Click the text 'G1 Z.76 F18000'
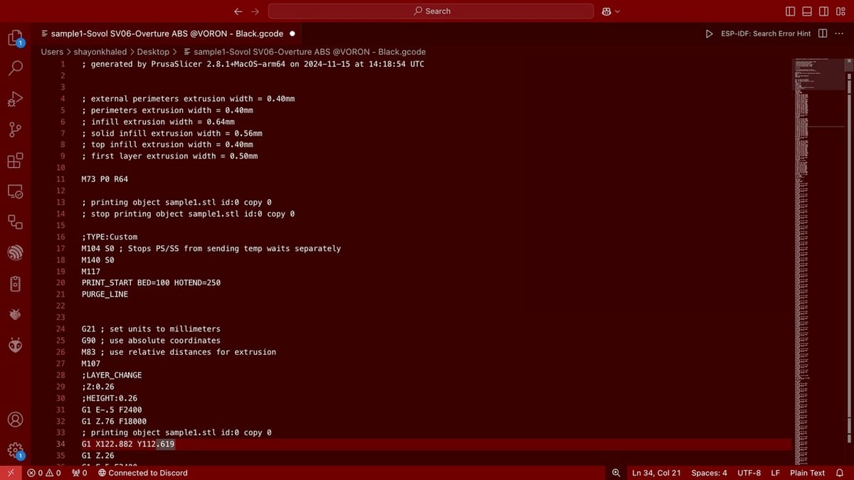Image resolution: width=854 pixels, height=480 pixels. pyautogui.click(x=114, y=421)
